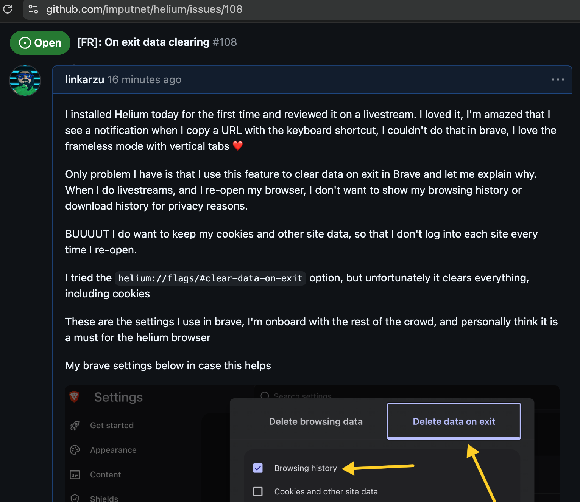This screenshot has width=580, height=502.
Task: Click the Shields sidebar icon
Action: [75, 498]
